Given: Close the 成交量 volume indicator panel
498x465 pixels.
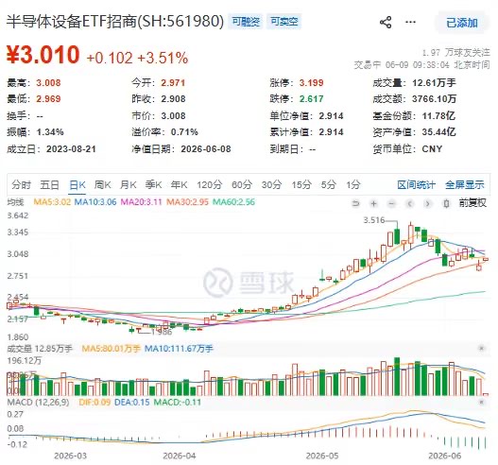Looking at the screenshot, I should pyautogui.click(x=482, y=349).
